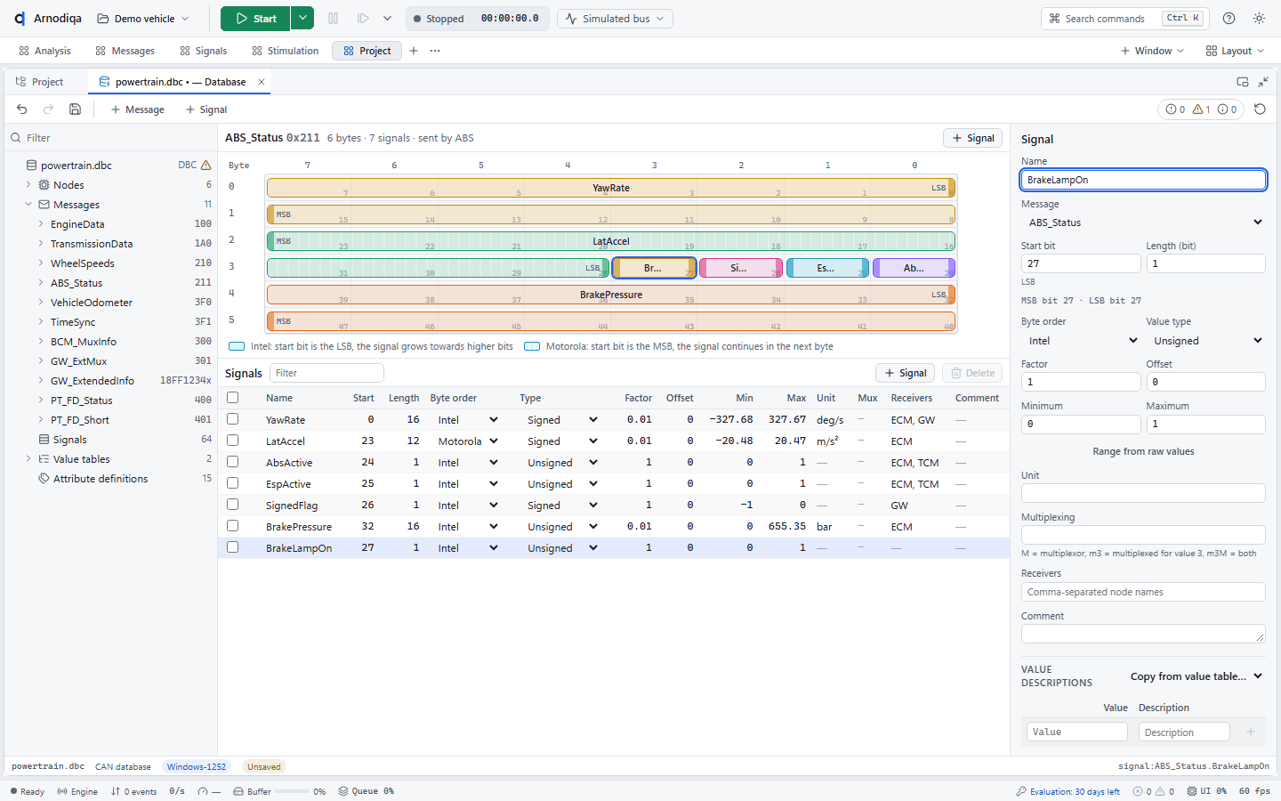1281x801 pixels.
Task: Undo the last database edit
Action: [x=22, y=109]
